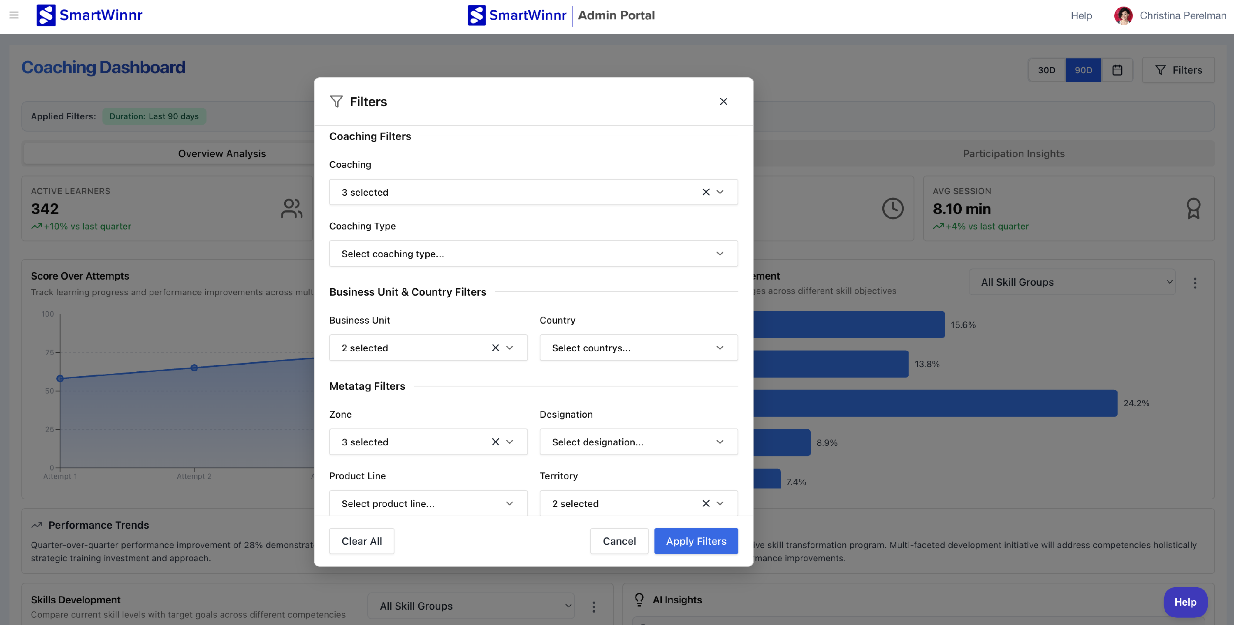Expand the Country dropdown
The height and width of the screenshot is (625, 1234).
tap(638, 348)
